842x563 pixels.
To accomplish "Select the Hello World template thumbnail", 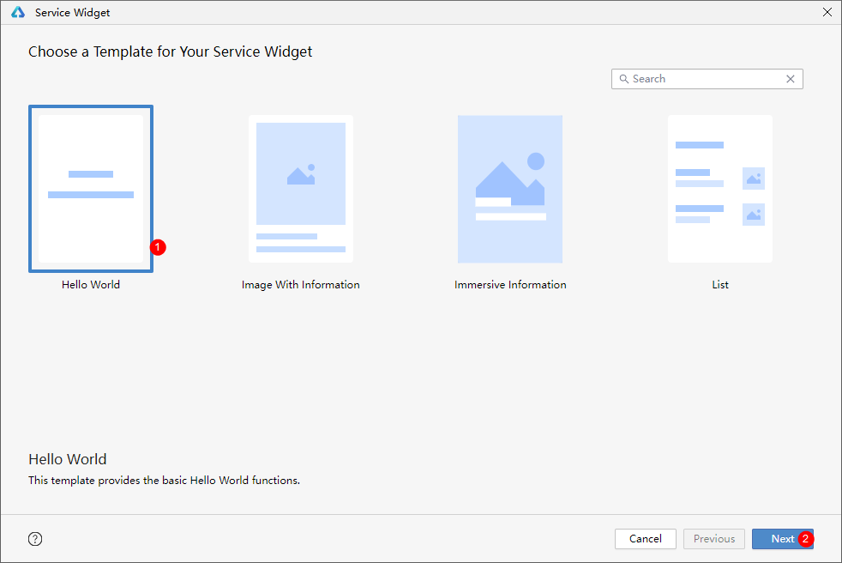I will coord(91,189).
